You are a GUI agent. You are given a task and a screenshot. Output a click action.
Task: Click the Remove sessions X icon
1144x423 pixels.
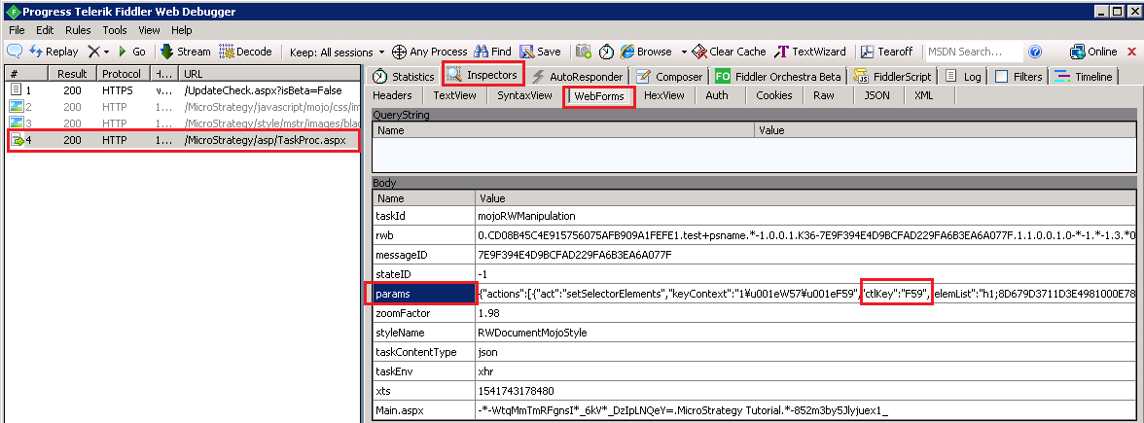[x=93, y=52]
